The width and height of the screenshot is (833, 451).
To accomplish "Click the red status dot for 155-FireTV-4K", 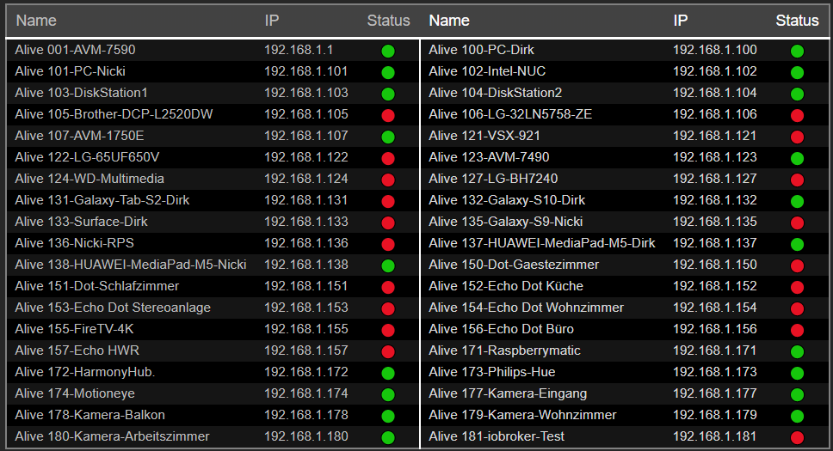I will pyautogui.click(x=388, y=330).
